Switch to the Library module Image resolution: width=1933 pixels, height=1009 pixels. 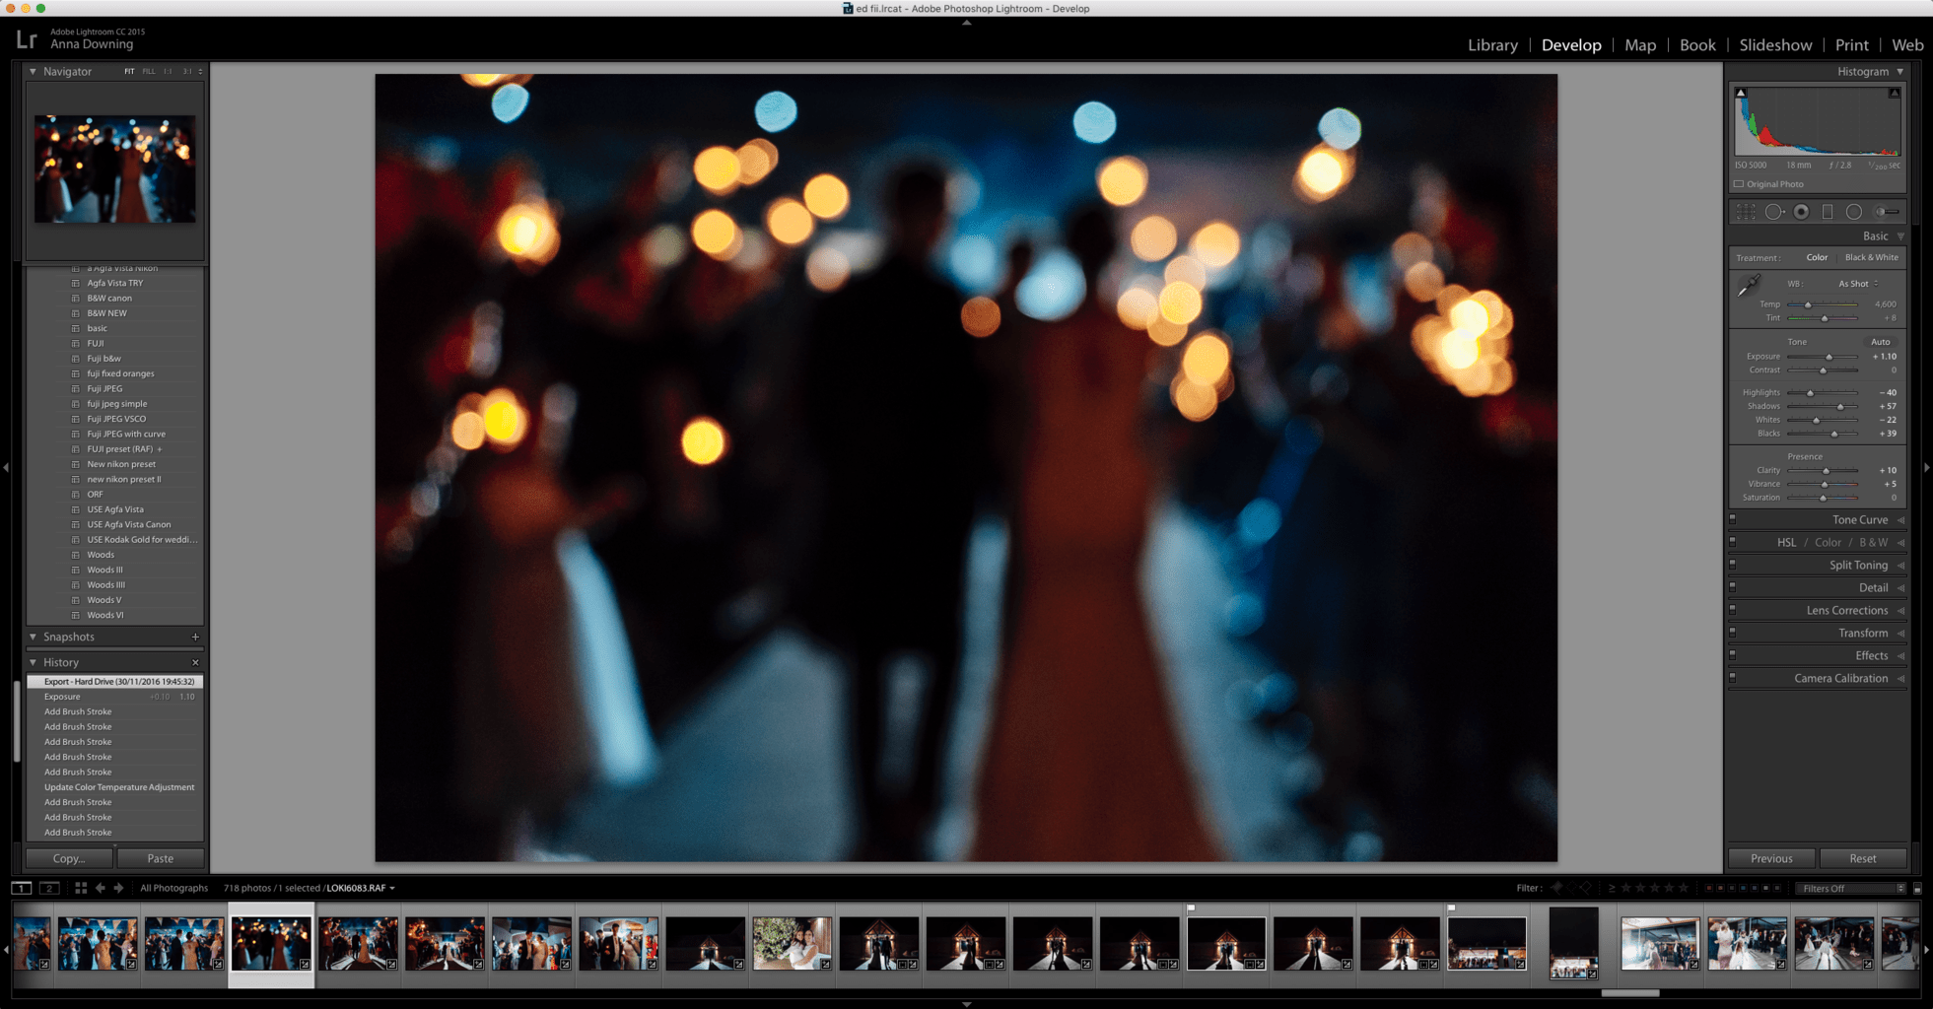[1492, 45]
